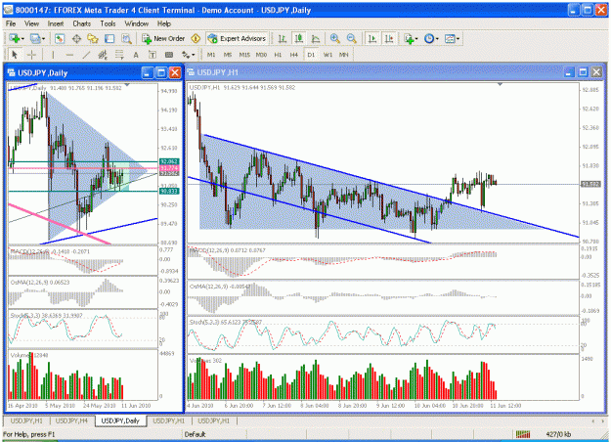Toggle Chart Shift from right border
The image size is (611, 442).
[389, 38]
